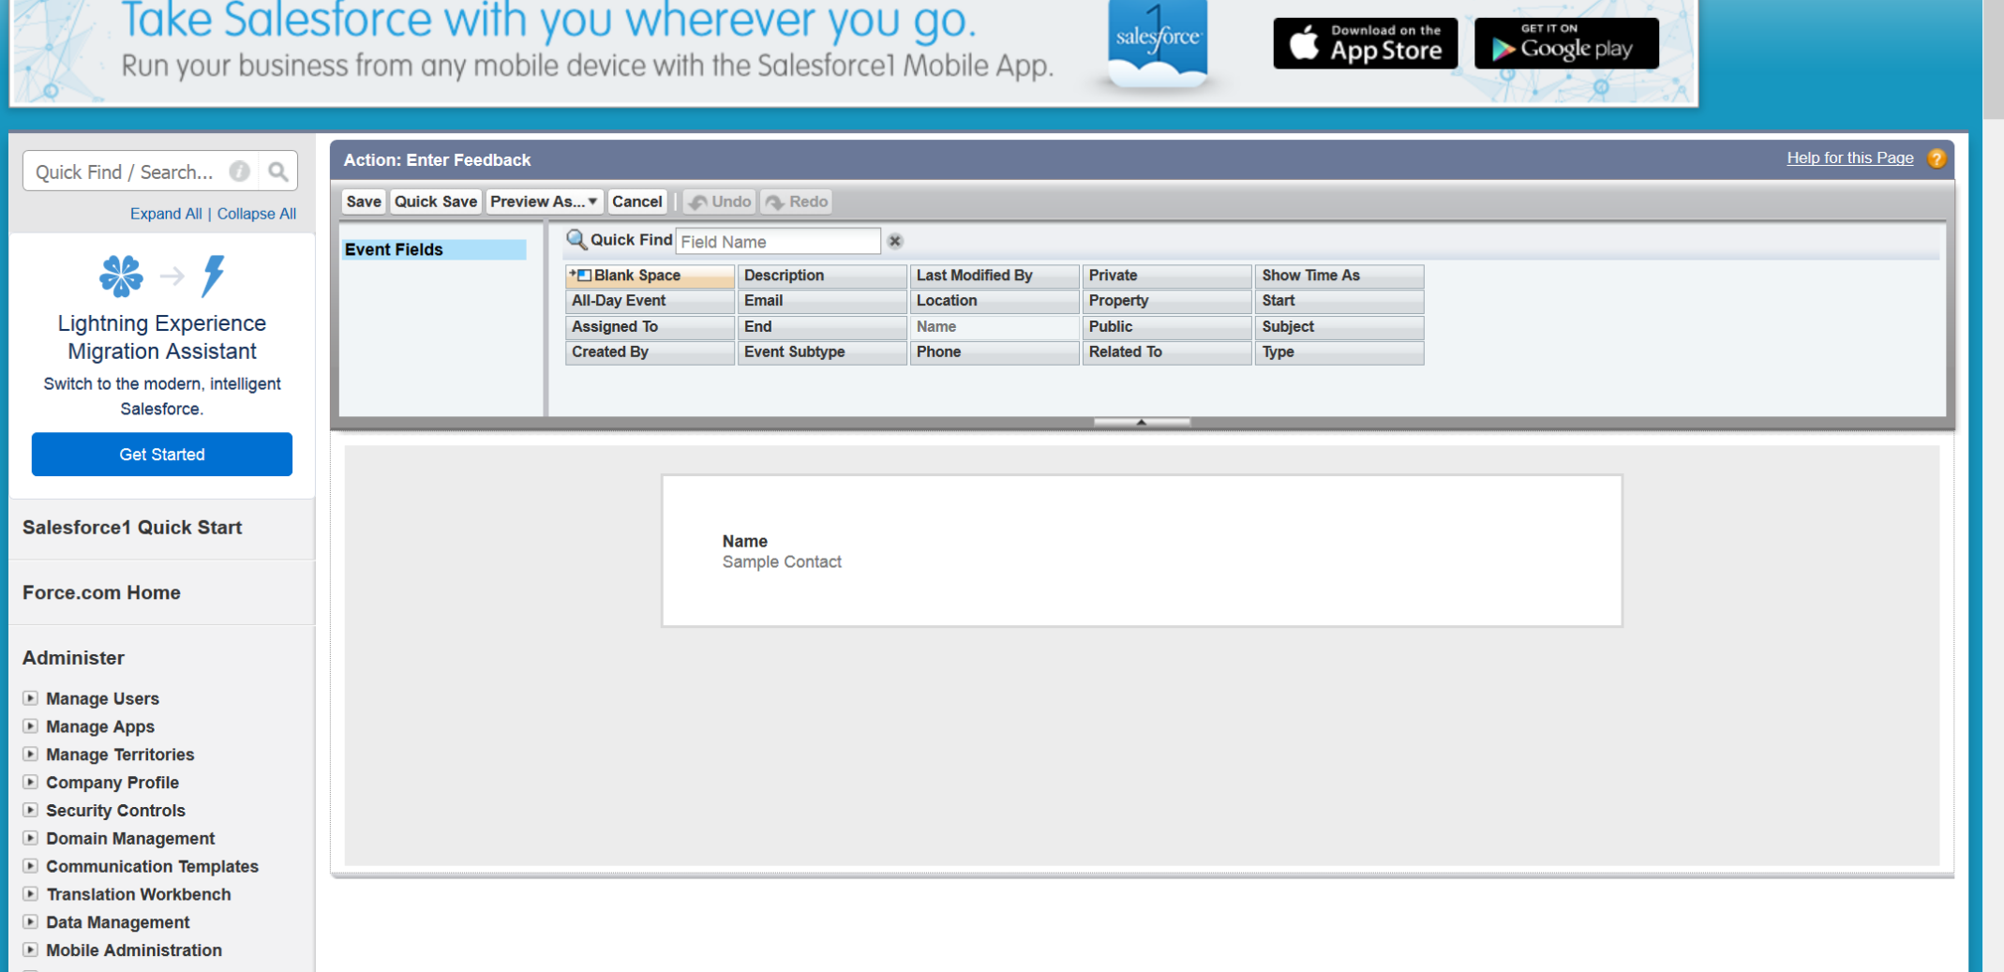Expand the Security Controls section
Image resolution: width=2004 pixels, height=972 pixels.
(x=31, y=811)
